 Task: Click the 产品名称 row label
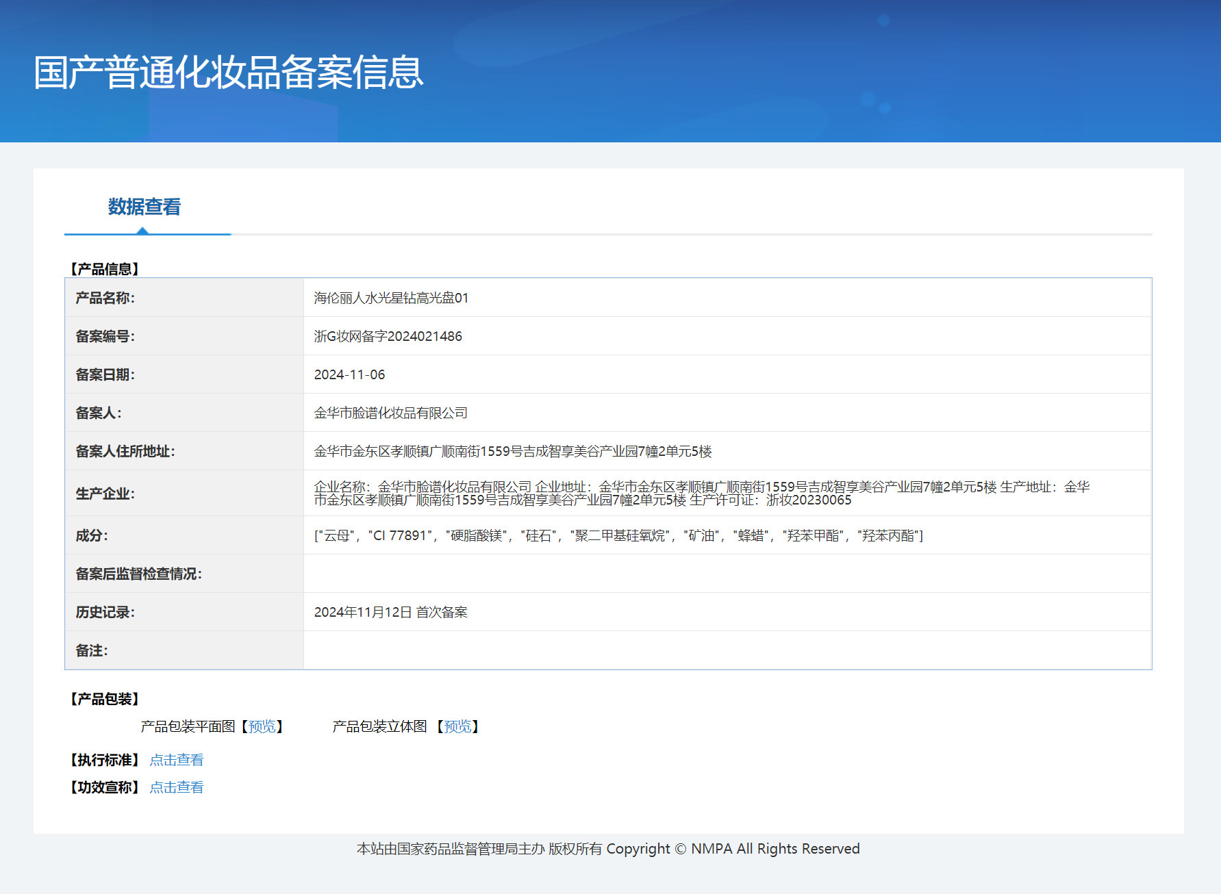pyautogui.click(x=105, y=298)
